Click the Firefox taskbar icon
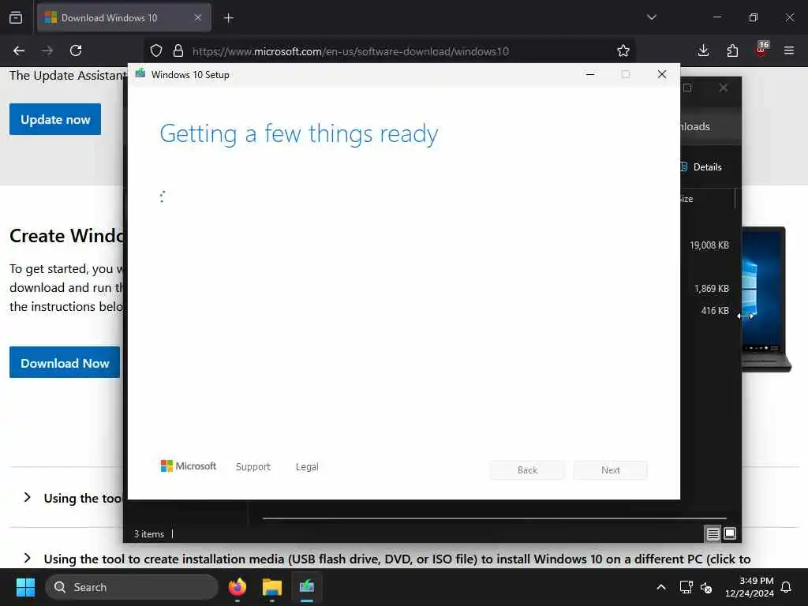 (237, 587)
